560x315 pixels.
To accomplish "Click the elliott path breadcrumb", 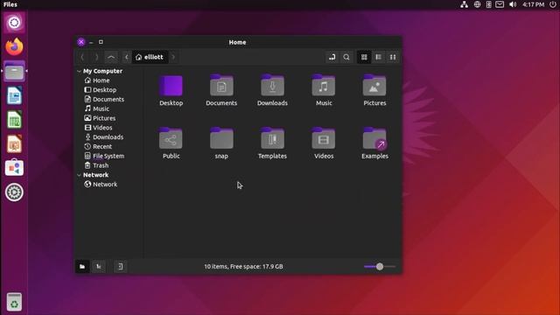I will (150, 57).
